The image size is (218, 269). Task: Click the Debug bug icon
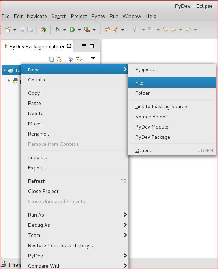[57, 30]
